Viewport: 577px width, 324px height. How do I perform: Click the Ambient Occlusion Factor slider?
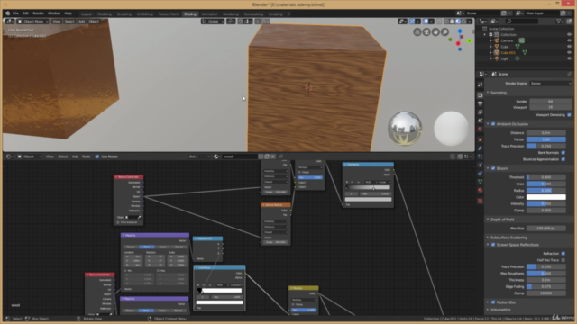tap(546, 139)
